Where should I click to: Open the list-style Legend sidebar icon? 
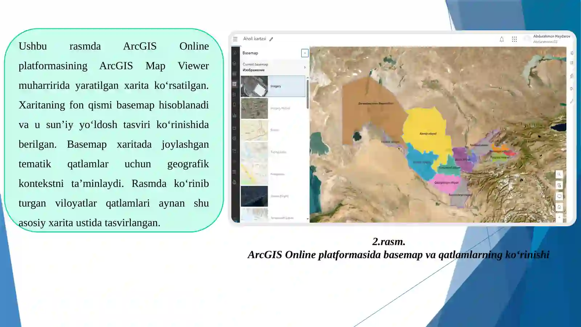point(235,95)
